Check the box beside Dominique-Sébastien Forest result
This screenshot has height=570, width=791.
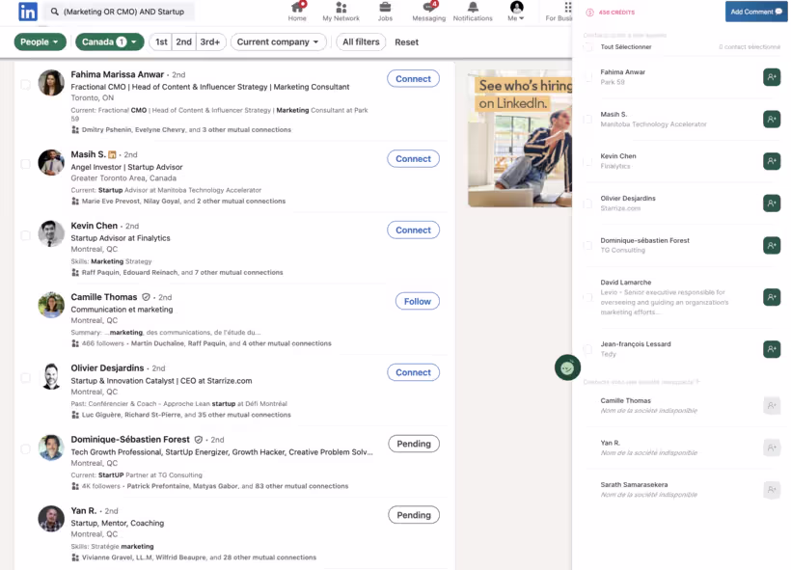[x=25, y=448]
